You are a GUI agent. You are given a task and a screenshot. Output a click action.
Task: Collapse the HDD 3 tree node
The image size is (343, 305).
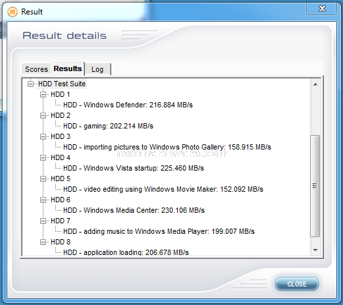click(x=43, y=136)
